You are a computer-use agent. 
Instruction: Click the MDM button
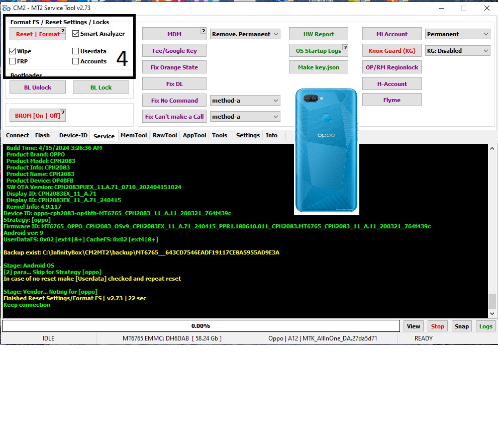174,34
